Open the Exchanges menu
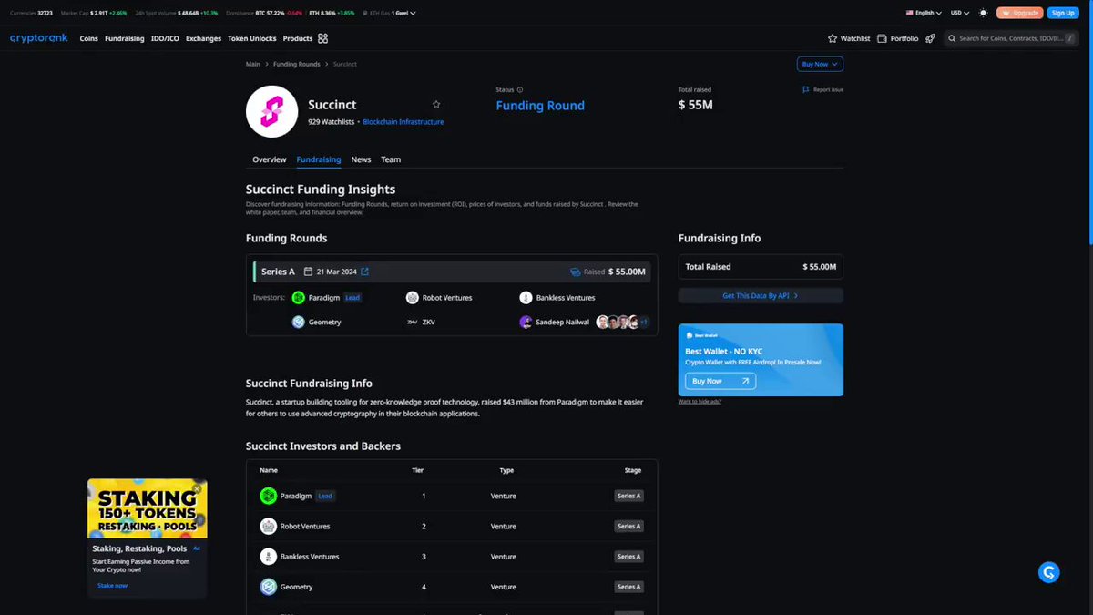This screenshot has height=615, width=1093. pos(203,38)
